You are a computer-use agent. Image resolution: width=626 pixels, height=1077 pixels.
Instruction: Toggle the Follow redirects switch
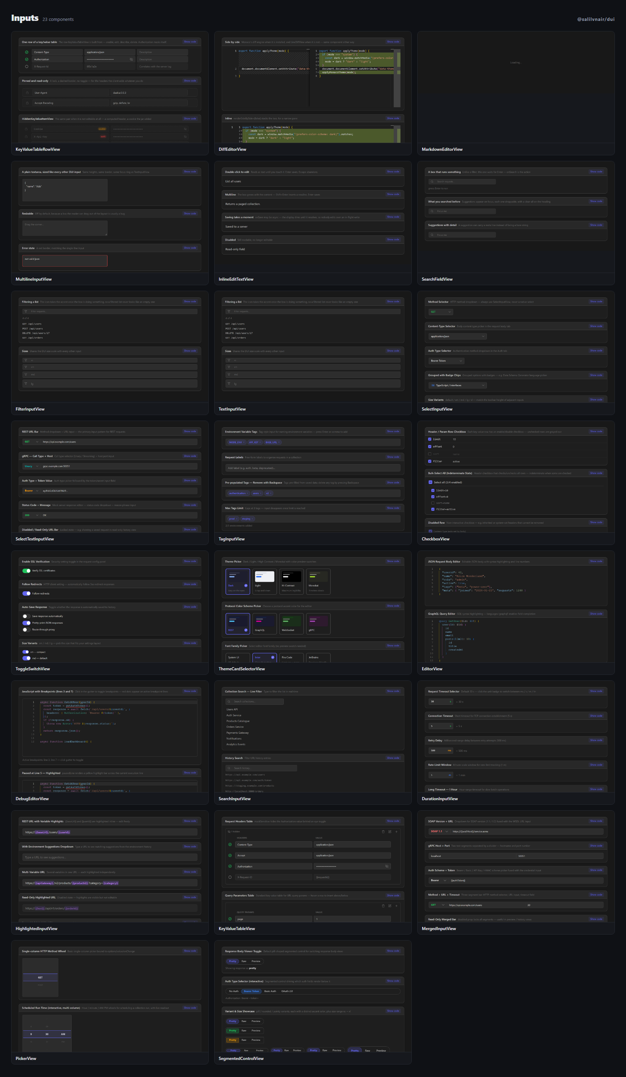26,593
